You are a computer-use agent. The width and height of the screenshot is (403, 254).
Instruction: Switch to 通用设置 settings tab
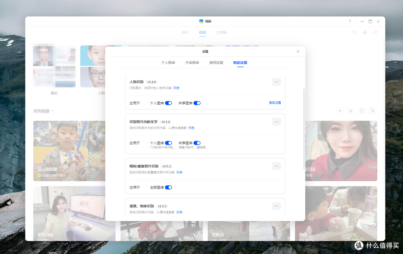pyautogui.click(x=216, y=63)
